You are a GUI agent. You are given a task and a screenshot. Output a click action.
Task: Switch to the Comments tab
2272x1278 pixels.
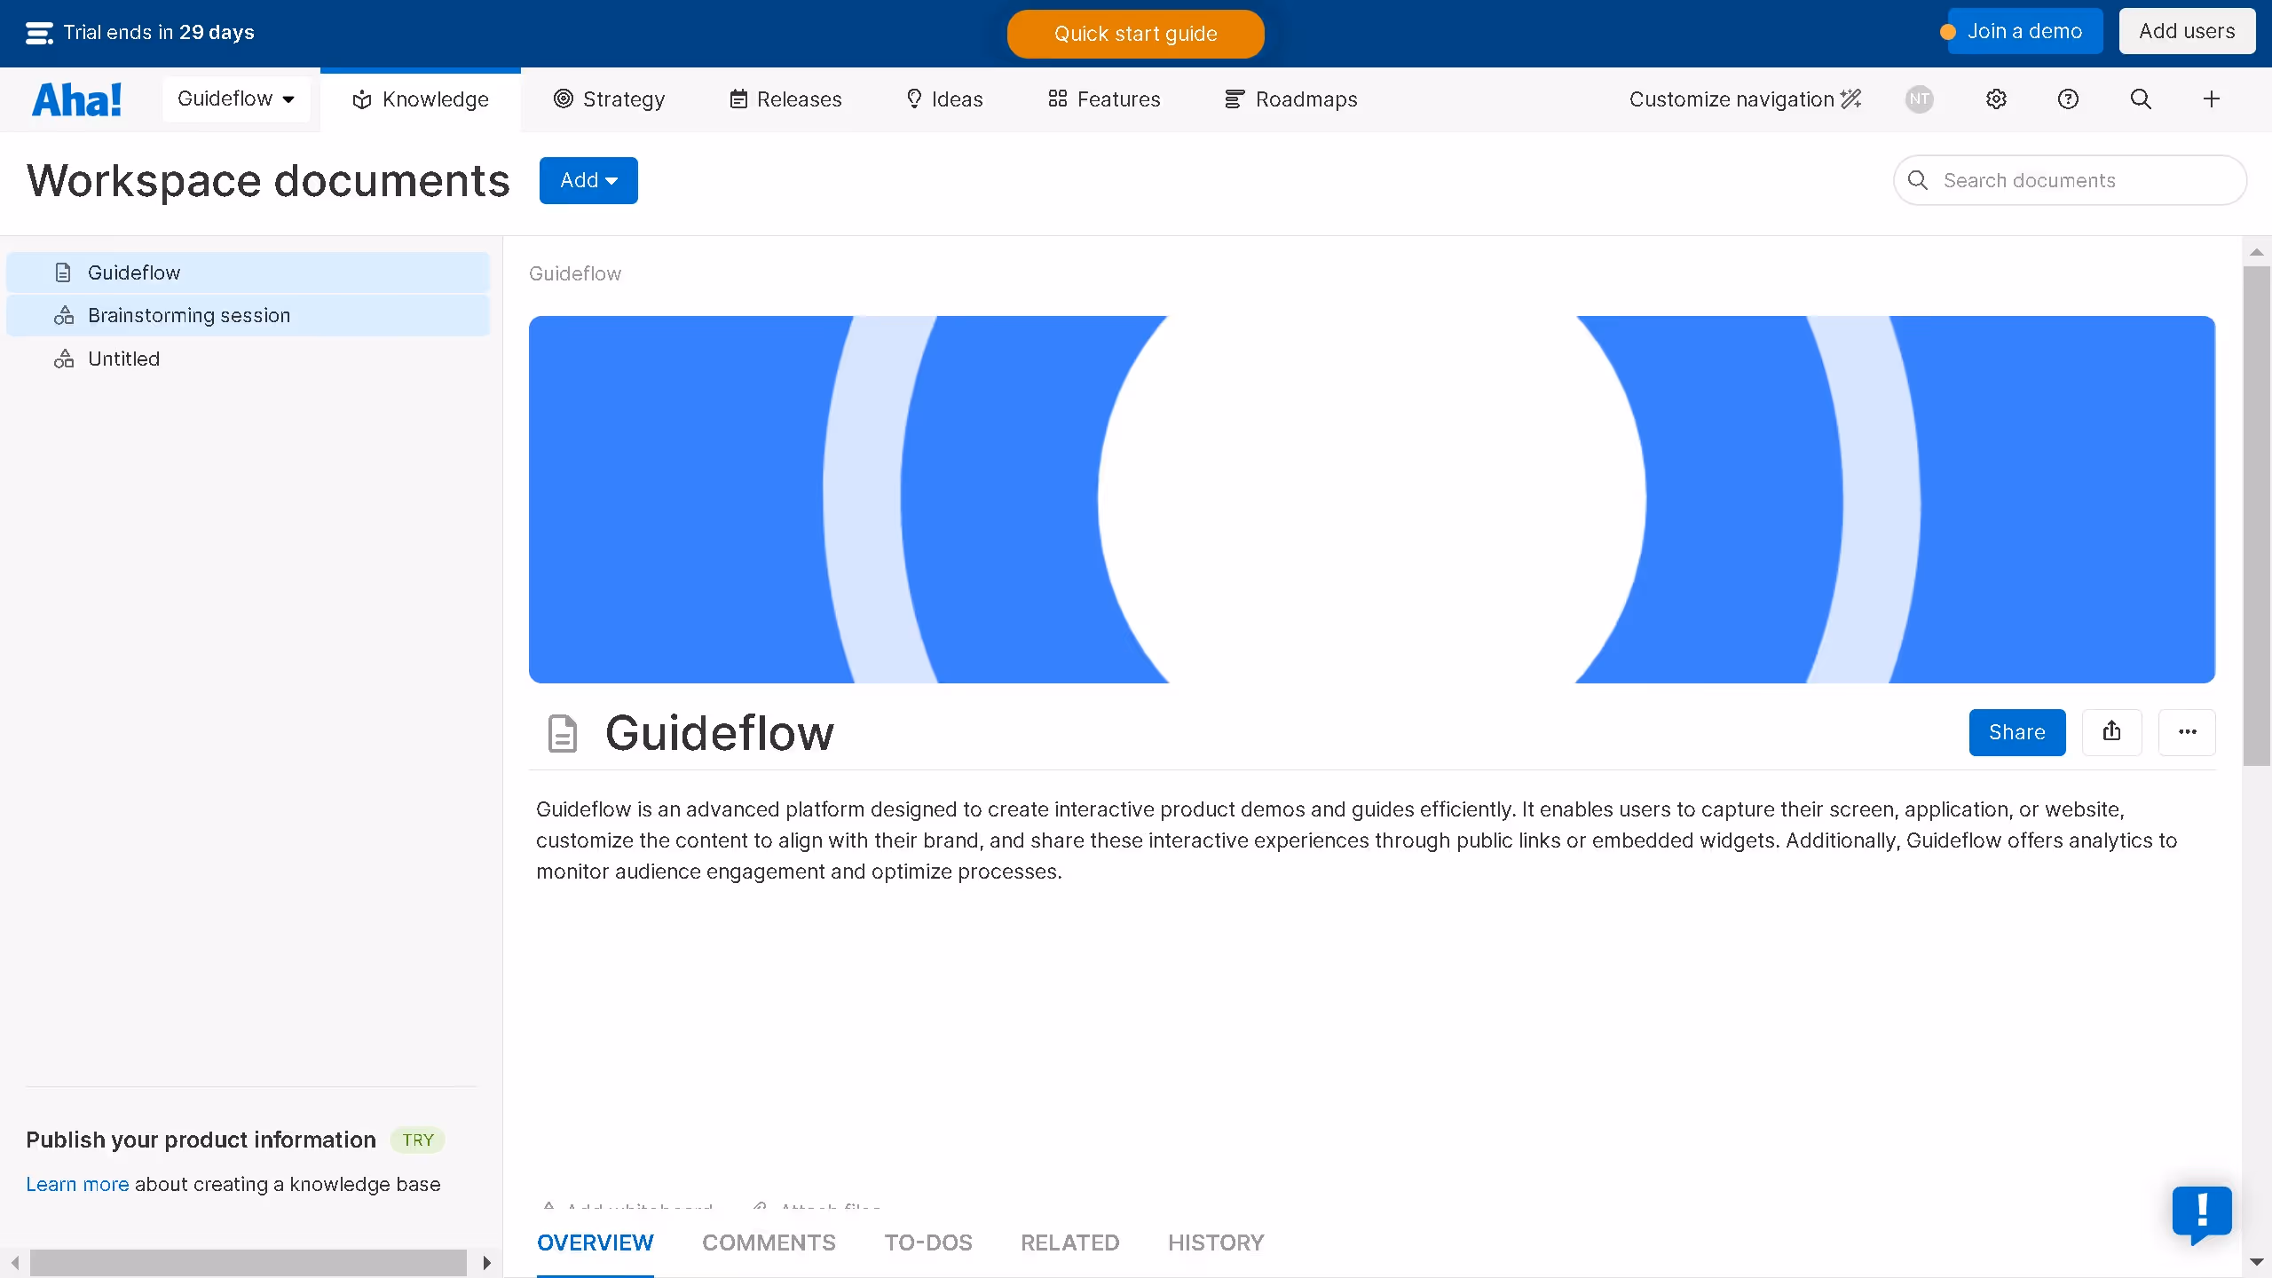pos(769,1242)
